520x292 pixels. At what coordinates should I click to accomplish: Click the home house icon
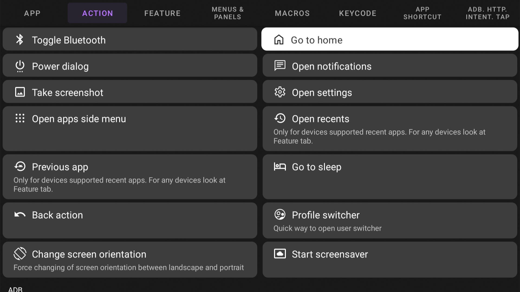pyautogui.click(x=279, y=40)
